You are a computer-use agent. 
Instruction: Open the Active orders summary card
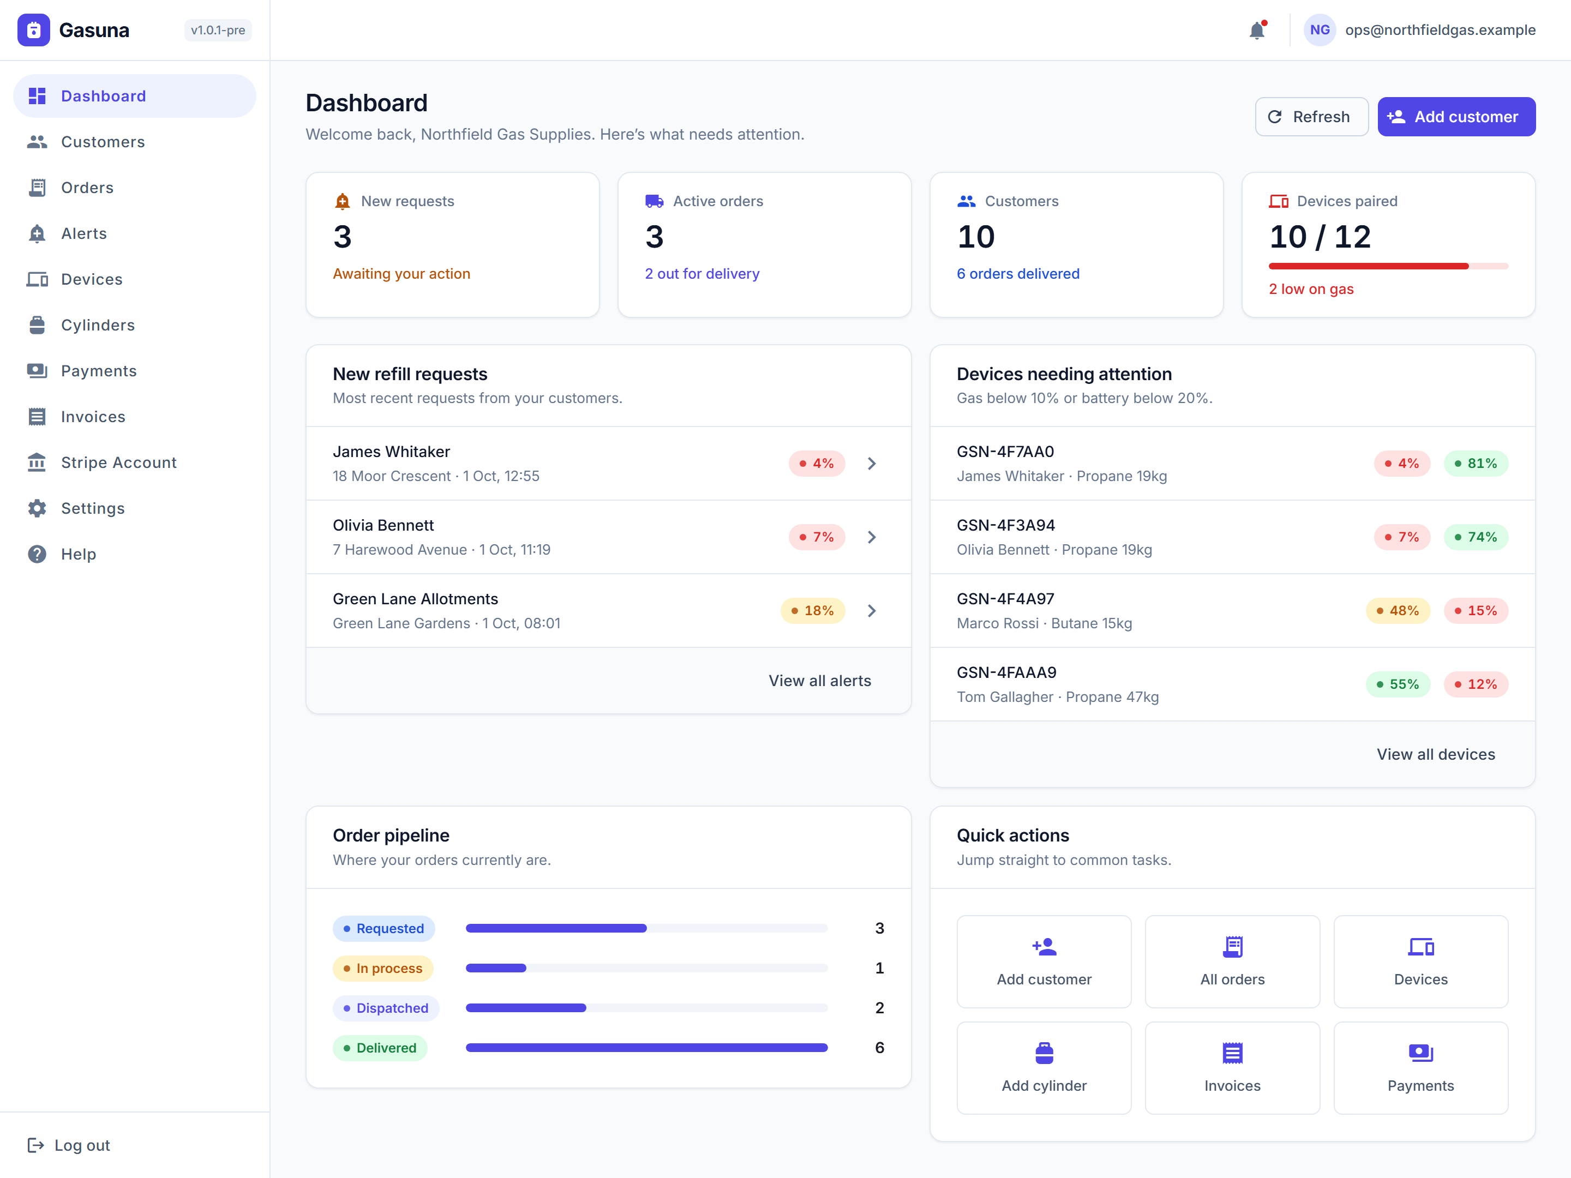[764, 245]
